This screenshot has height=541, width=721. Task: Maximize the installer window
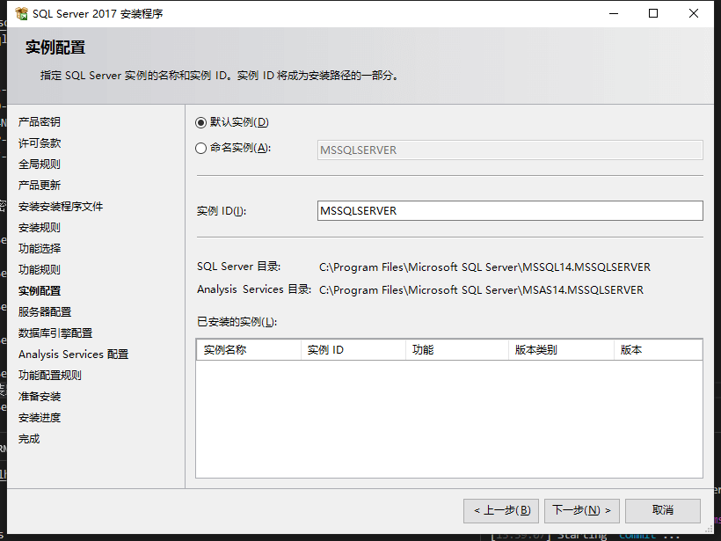(653, 14)
